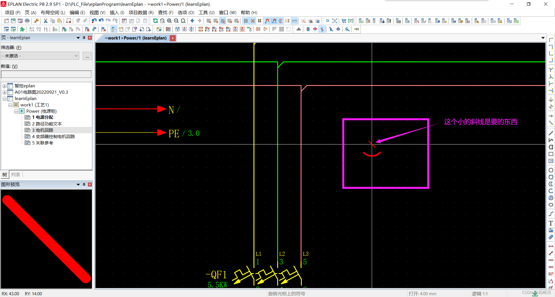Switch to grid size A
The image size is (555, 297).
[x=209, y=21]
